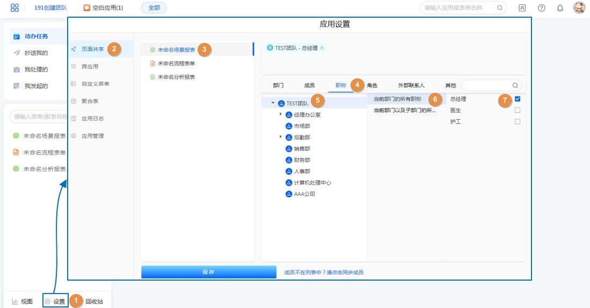This screenshot has width=590, height=308.
Task: Click the search magnifier in the job title panel
Action: (515, 85)
